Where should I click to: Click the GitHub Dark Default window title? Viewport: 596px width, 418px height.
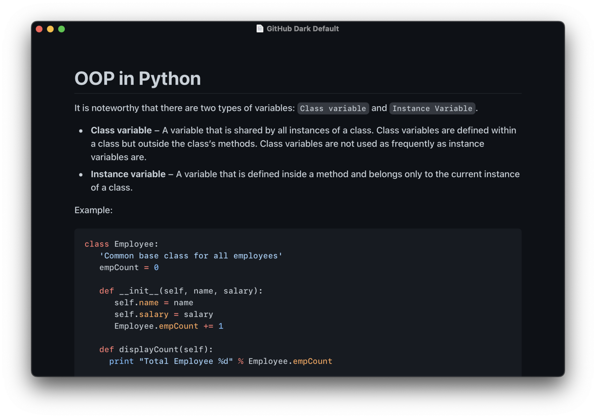point(302,28)
